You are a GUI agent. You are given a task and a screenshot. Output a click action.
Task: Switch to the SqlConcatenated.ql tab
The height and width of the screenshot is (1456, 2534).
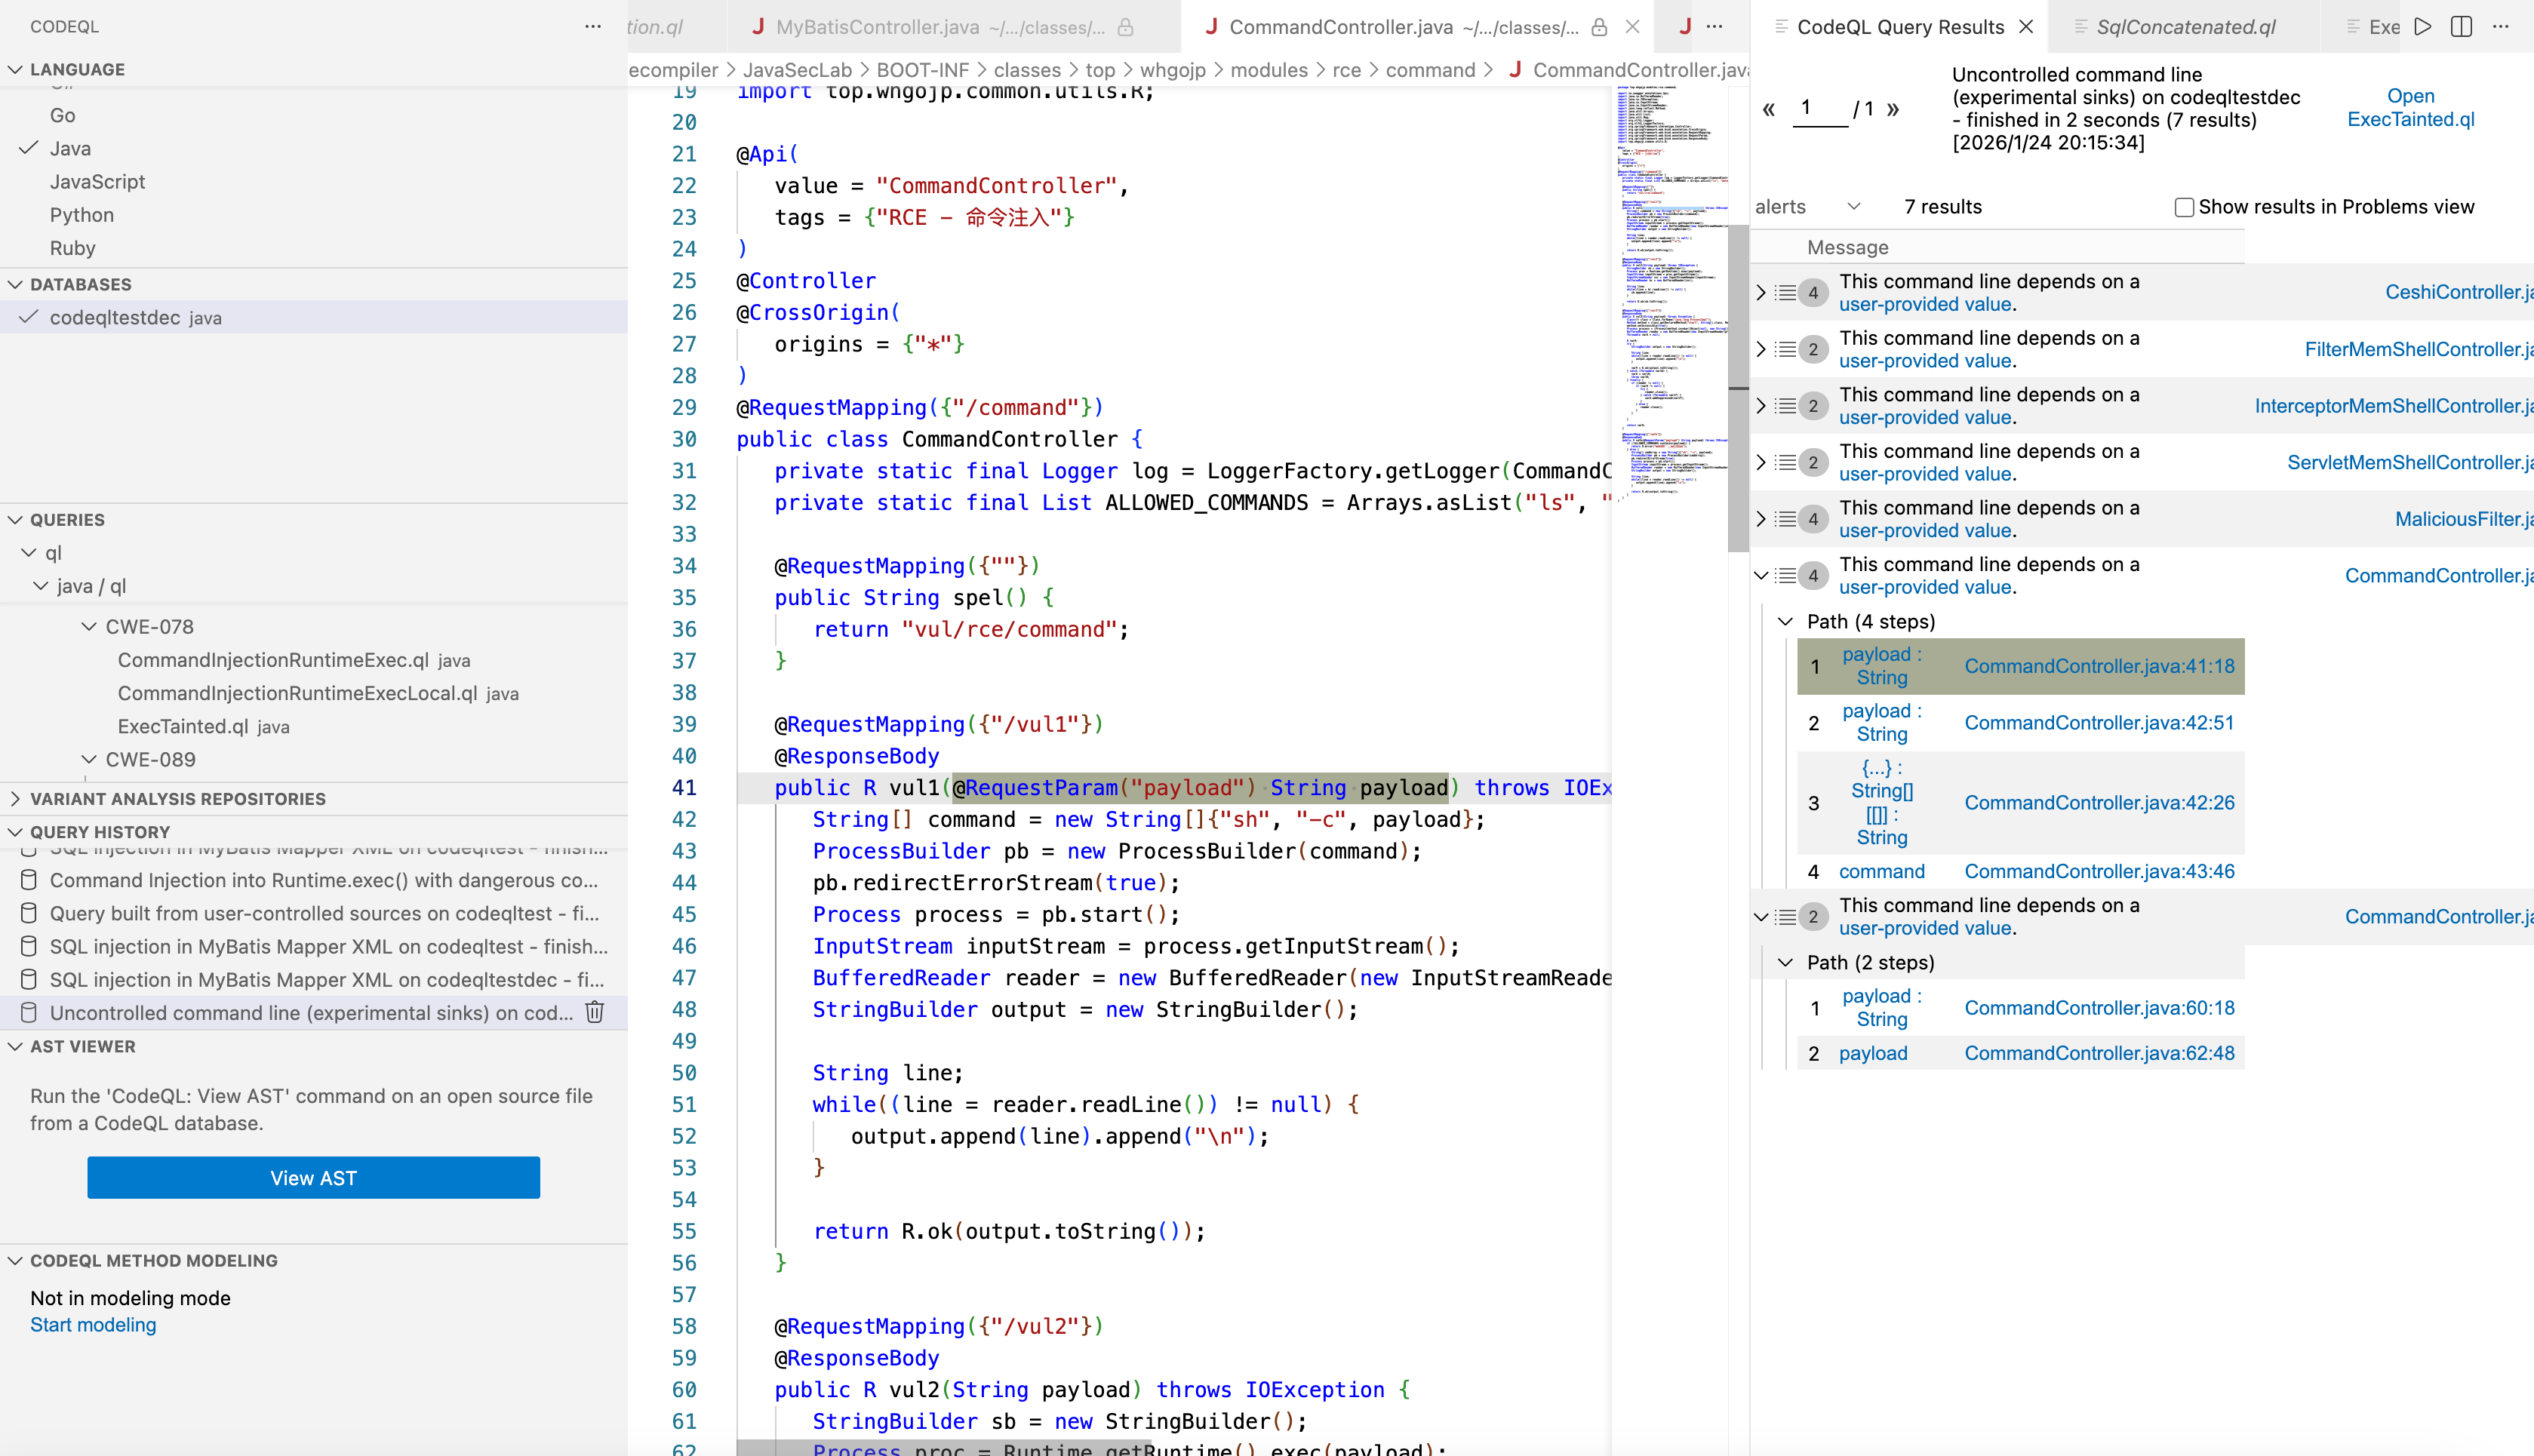pos(2185,27)
